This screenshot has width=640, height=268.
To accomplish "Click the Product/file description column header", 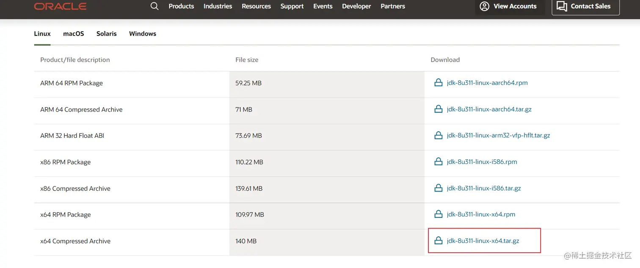I will (x=75, y=60).
